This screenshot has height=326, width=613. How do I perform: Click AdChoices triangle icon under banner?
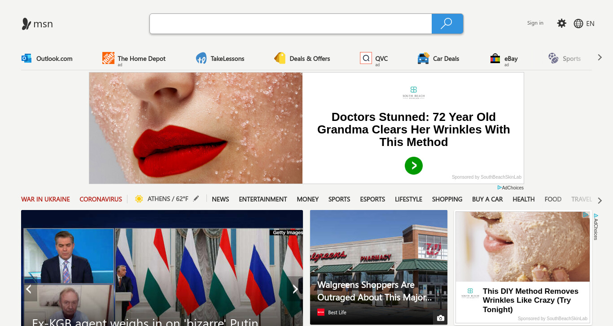(x=499, y=188)
